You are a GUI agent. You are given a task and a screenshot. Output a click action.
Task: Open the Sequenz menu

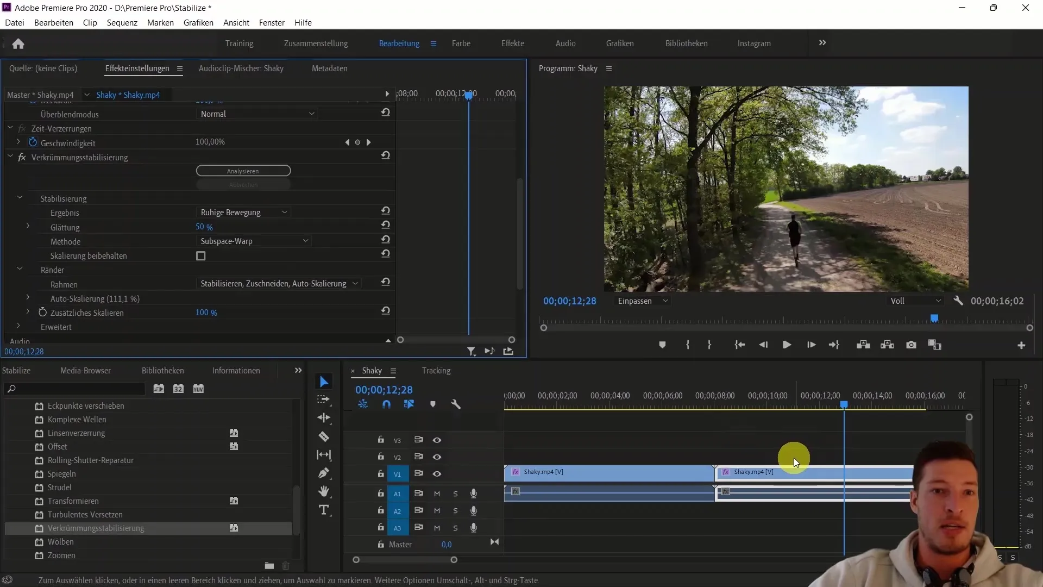[122, 22]
